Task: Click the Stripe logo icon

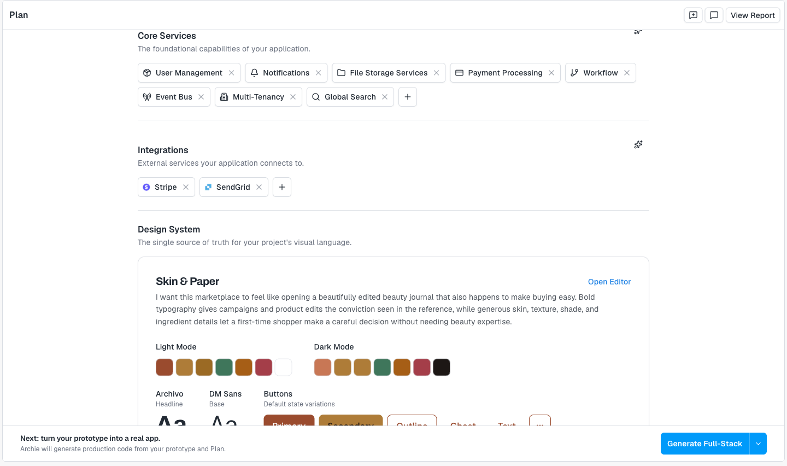Action: pos(146,187)
